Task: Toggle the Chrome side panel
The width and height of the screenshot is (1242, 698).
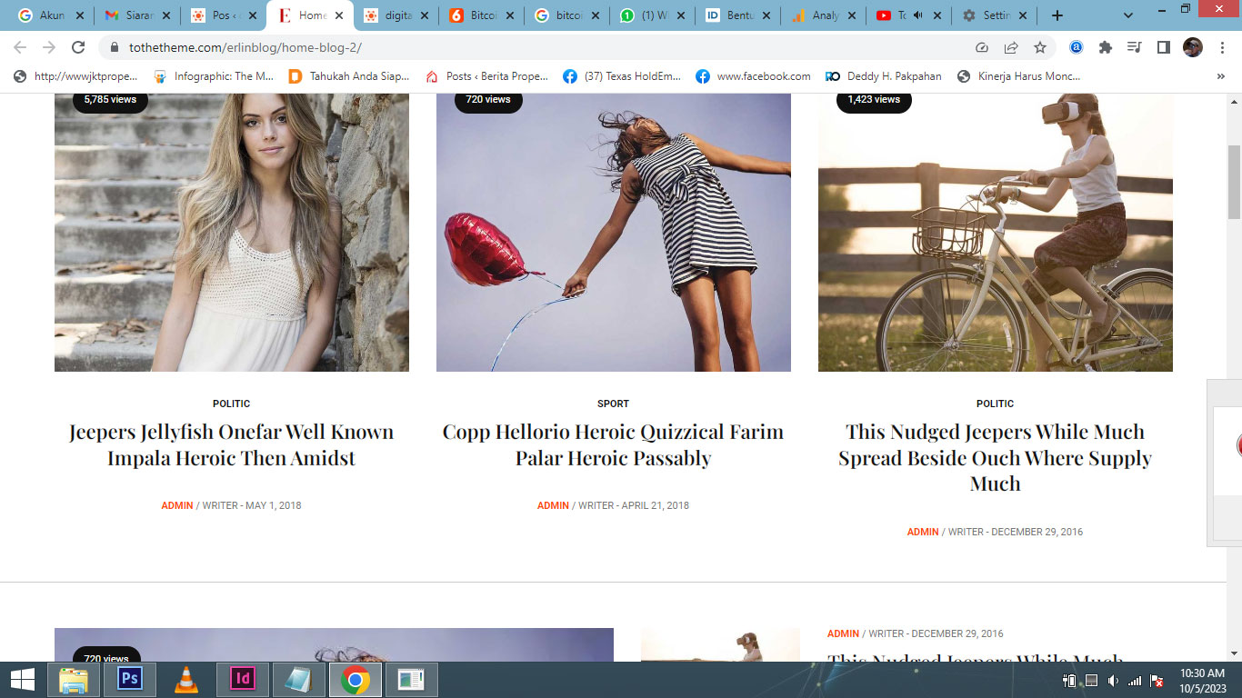Action: [1163, 47]
